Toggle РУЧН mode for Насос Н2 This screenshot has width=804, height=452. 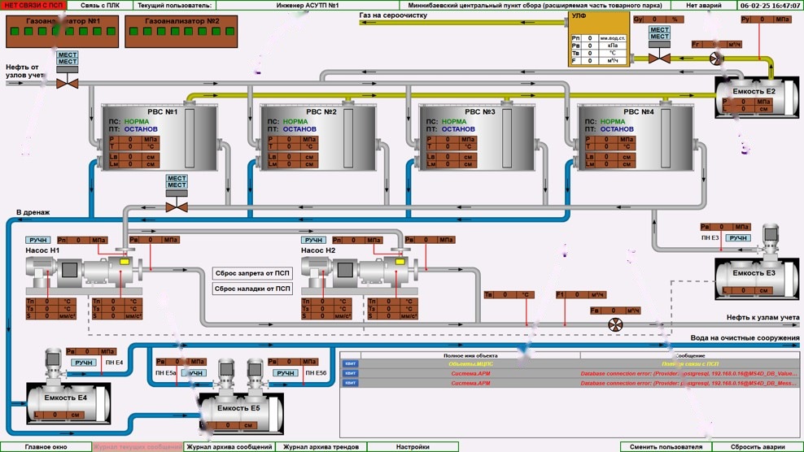coord(313,240)
